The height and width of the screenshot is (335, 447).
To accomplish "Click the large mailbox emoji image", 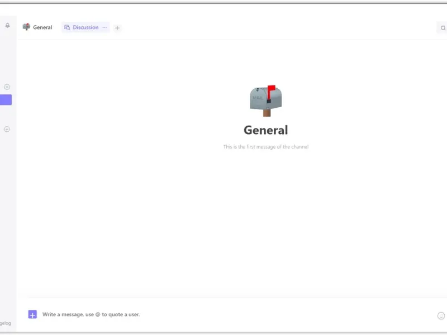I will (x=266, y=101).
